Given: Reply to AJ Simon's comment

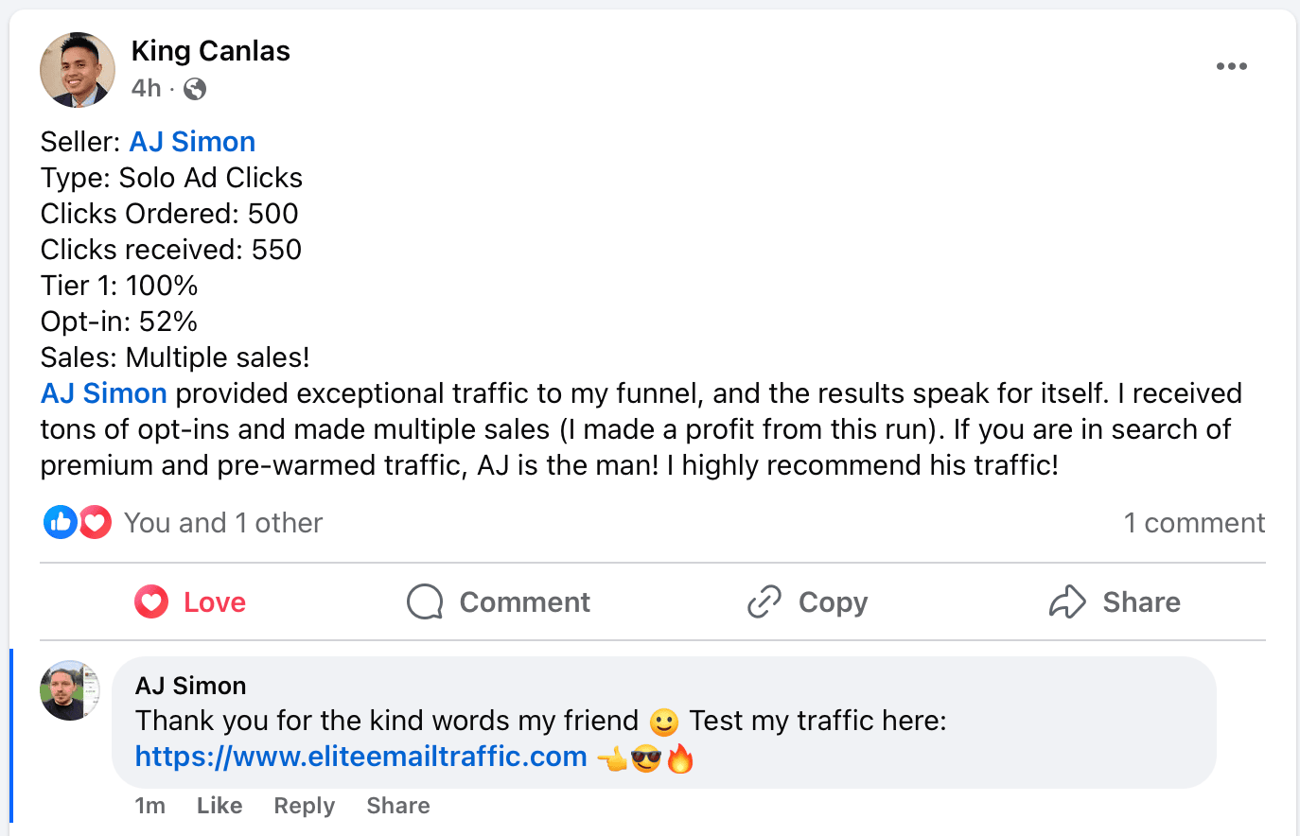Looking at the screenshot, I should [x=304, y=806].
